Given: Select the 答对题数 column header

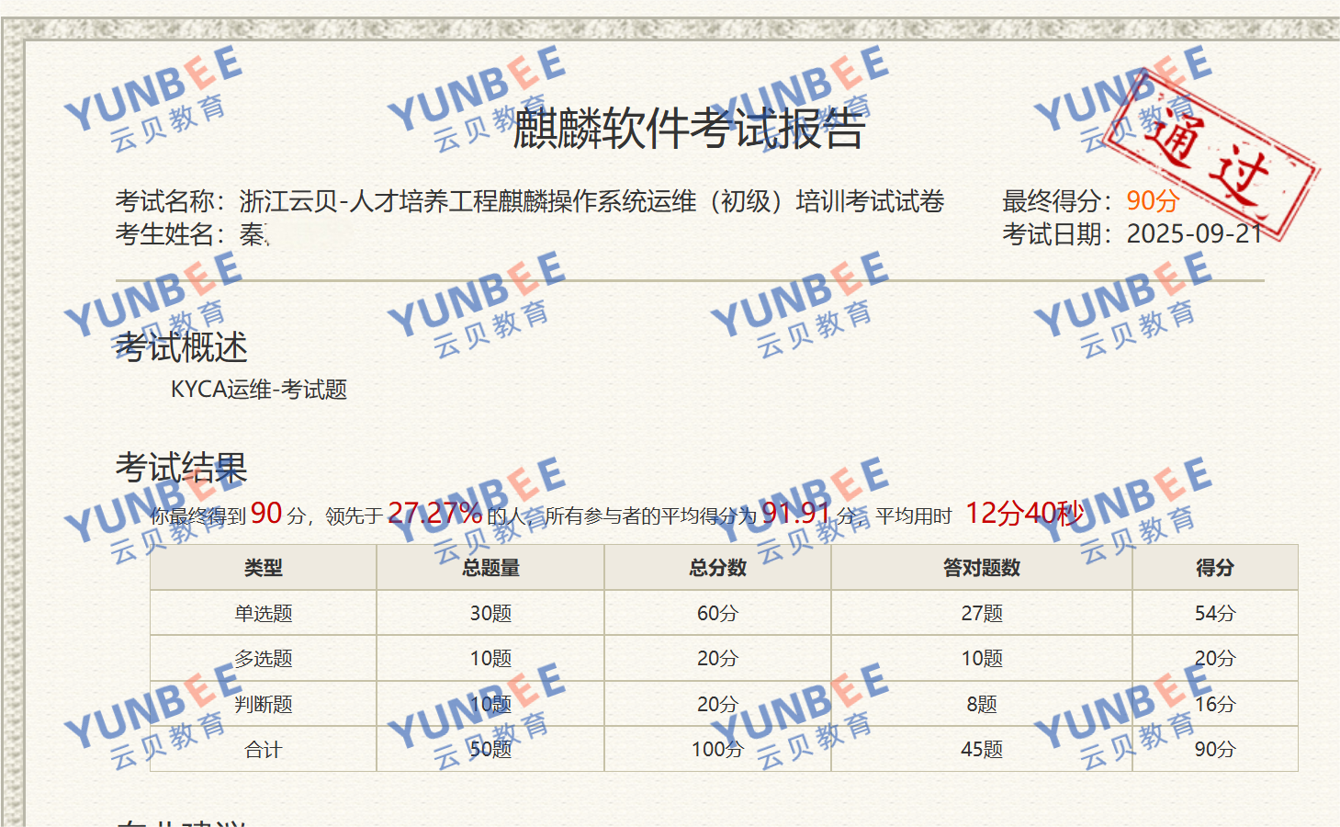Looking at the screenshot, I should coord(981,568).
